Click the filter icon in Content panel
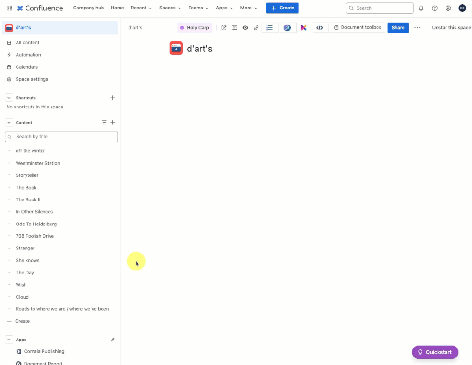This screenshot has width=472, height=365. tap(104, 122)
